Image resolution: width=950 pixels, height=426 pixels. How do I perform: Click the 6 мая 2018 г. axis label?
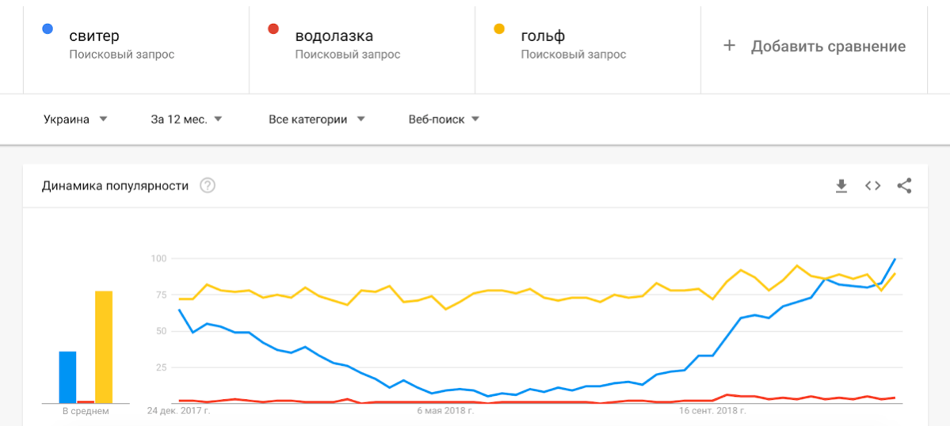pyautogui.click(x=445, y=411)
